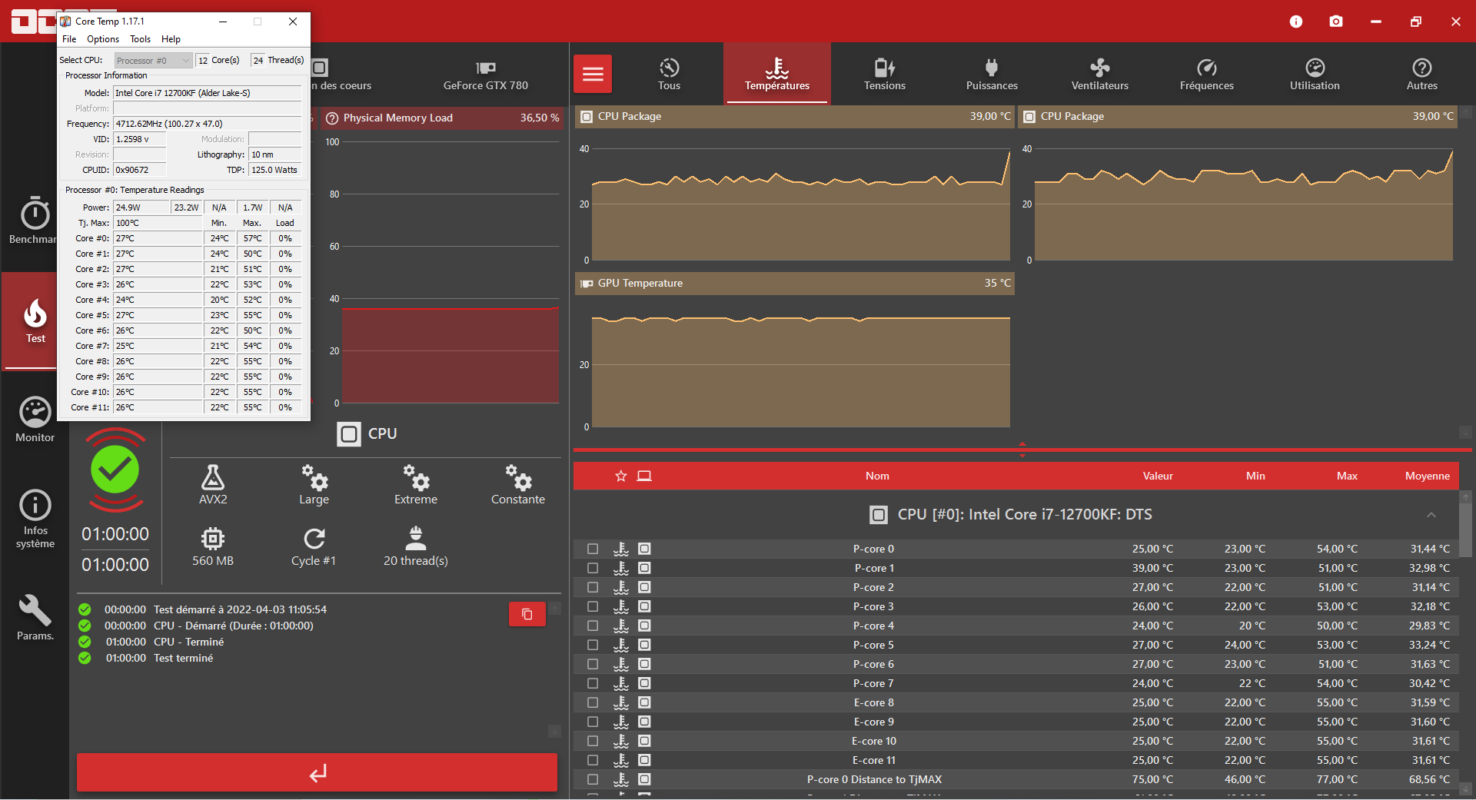Image resolution: width=1476 pixels, height=800 pixels.
Task: Sort the table by the Max column
Action: 1347,476
